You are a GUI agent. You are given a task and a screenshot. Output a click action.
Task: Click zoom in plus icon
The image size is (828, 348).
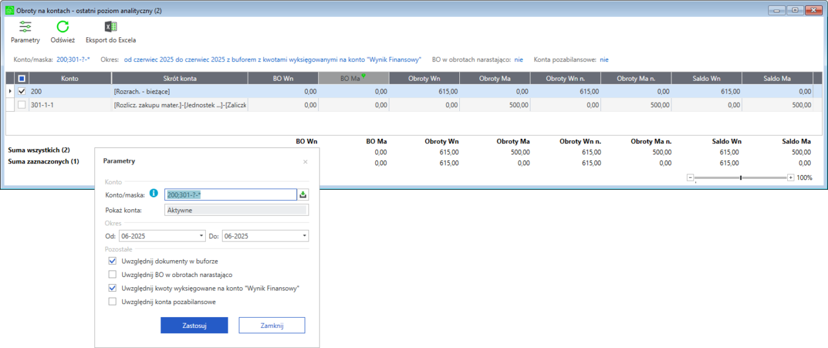pyautogui.click(x=790, y=178)
